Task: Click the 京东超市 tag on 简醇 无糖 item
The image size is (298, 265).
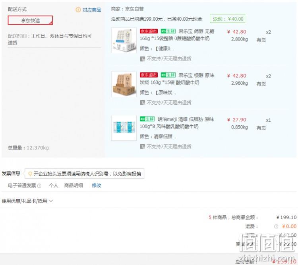Action: point(149,31)
